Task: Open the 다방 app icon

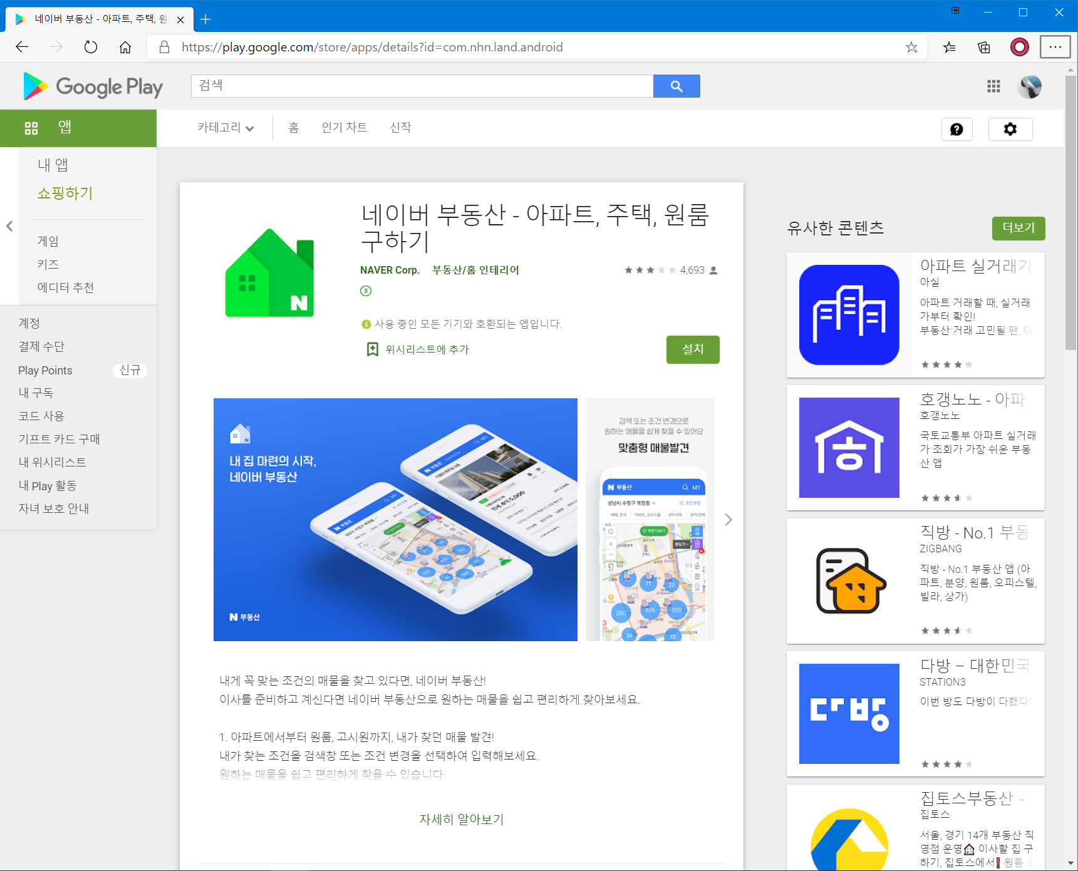Action: [x=849, y=714]
